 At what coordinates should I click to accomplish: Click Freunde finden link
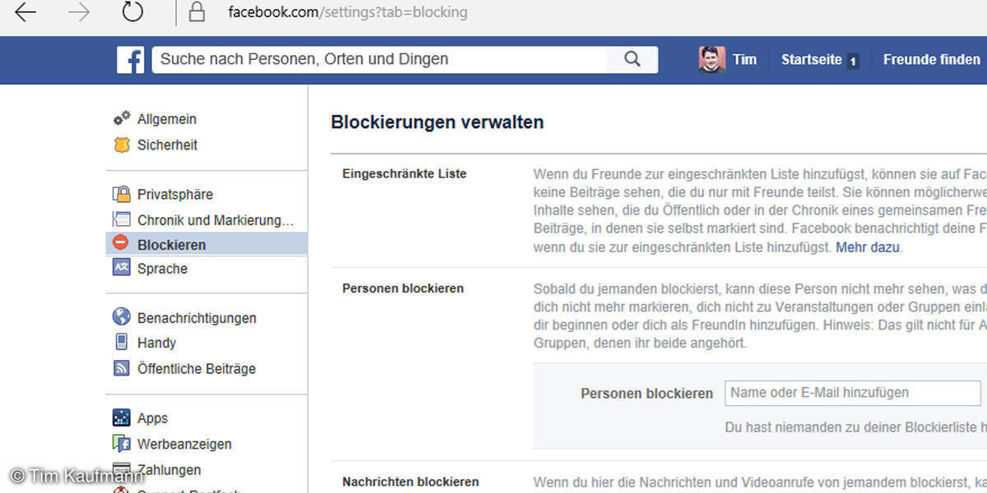932,59
